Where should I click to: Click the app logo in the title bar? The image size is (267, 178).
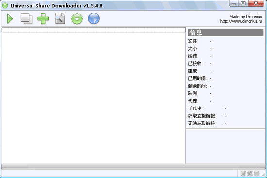tap(5, 5)
